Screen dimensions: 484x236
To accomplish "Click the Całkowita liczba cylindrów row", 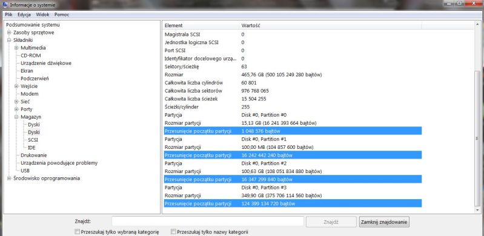I will pos(293,83).
